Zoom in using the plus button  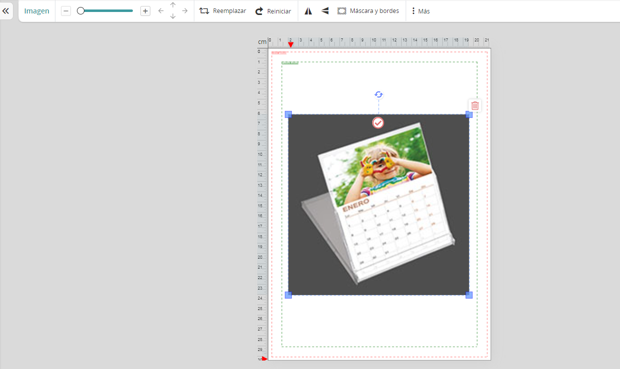tap(145, 10)
